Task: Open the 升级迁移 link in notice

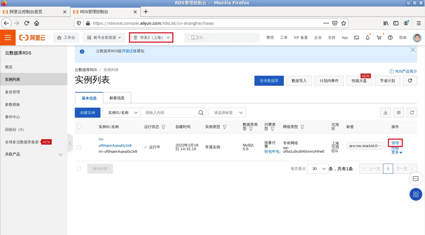Action: [129, 51]
